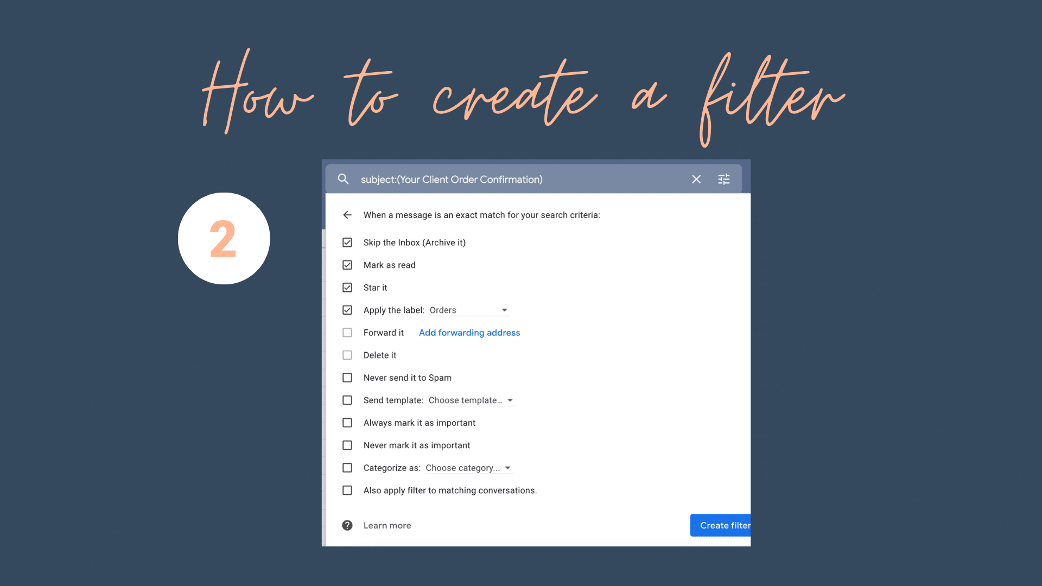Uncheck Skip the Inbox (Archive it)
This screenshot has height=586, width=1042.
[x=347, y=243]
